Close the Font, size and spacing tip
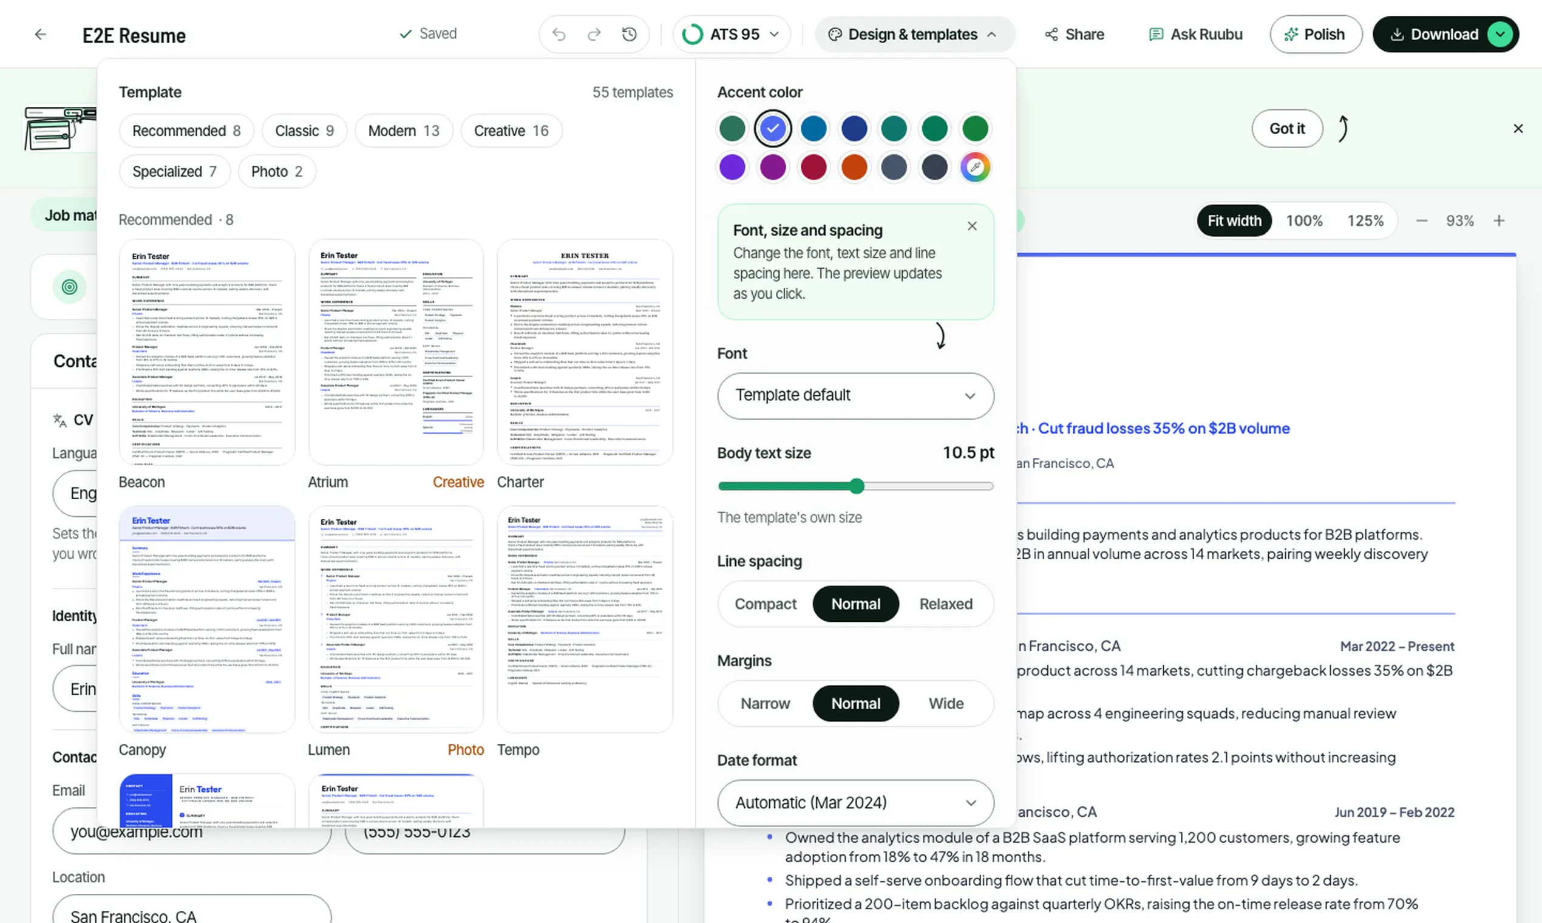This screenshot has width=1542, height=923. point(972,226)
